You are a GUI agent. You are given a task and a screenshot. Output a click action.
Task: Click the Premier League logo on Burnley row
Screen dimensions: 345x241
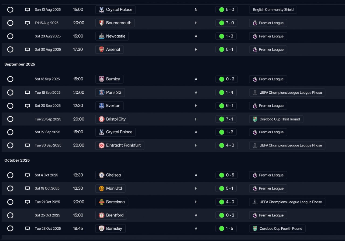coord(255,79)
